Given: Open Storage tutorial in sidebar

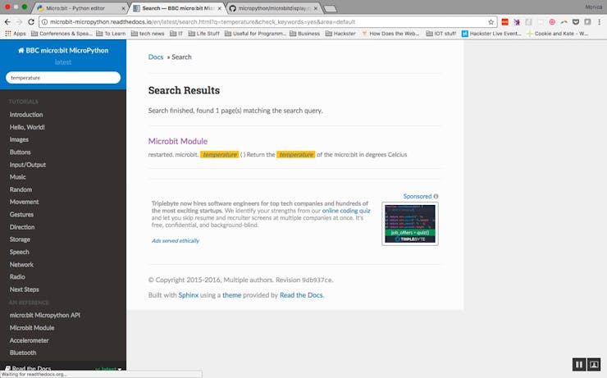Looking at the screenshot, I should [20, 239].
